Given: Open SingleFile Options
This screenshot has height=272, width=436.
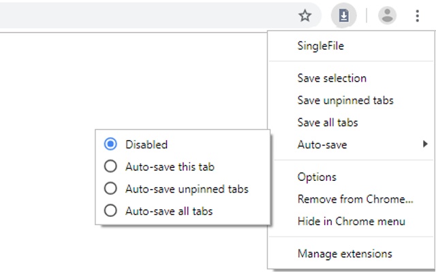Looking at the screenshot, I should click(x=317, y=177).
